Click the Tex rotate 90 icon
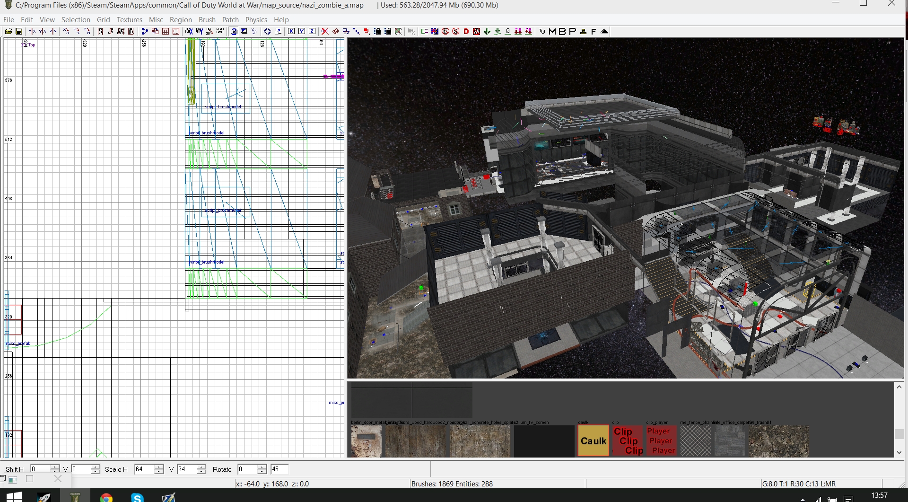The image size is (908, 502). pyautogui.click(x=210, y=31)
